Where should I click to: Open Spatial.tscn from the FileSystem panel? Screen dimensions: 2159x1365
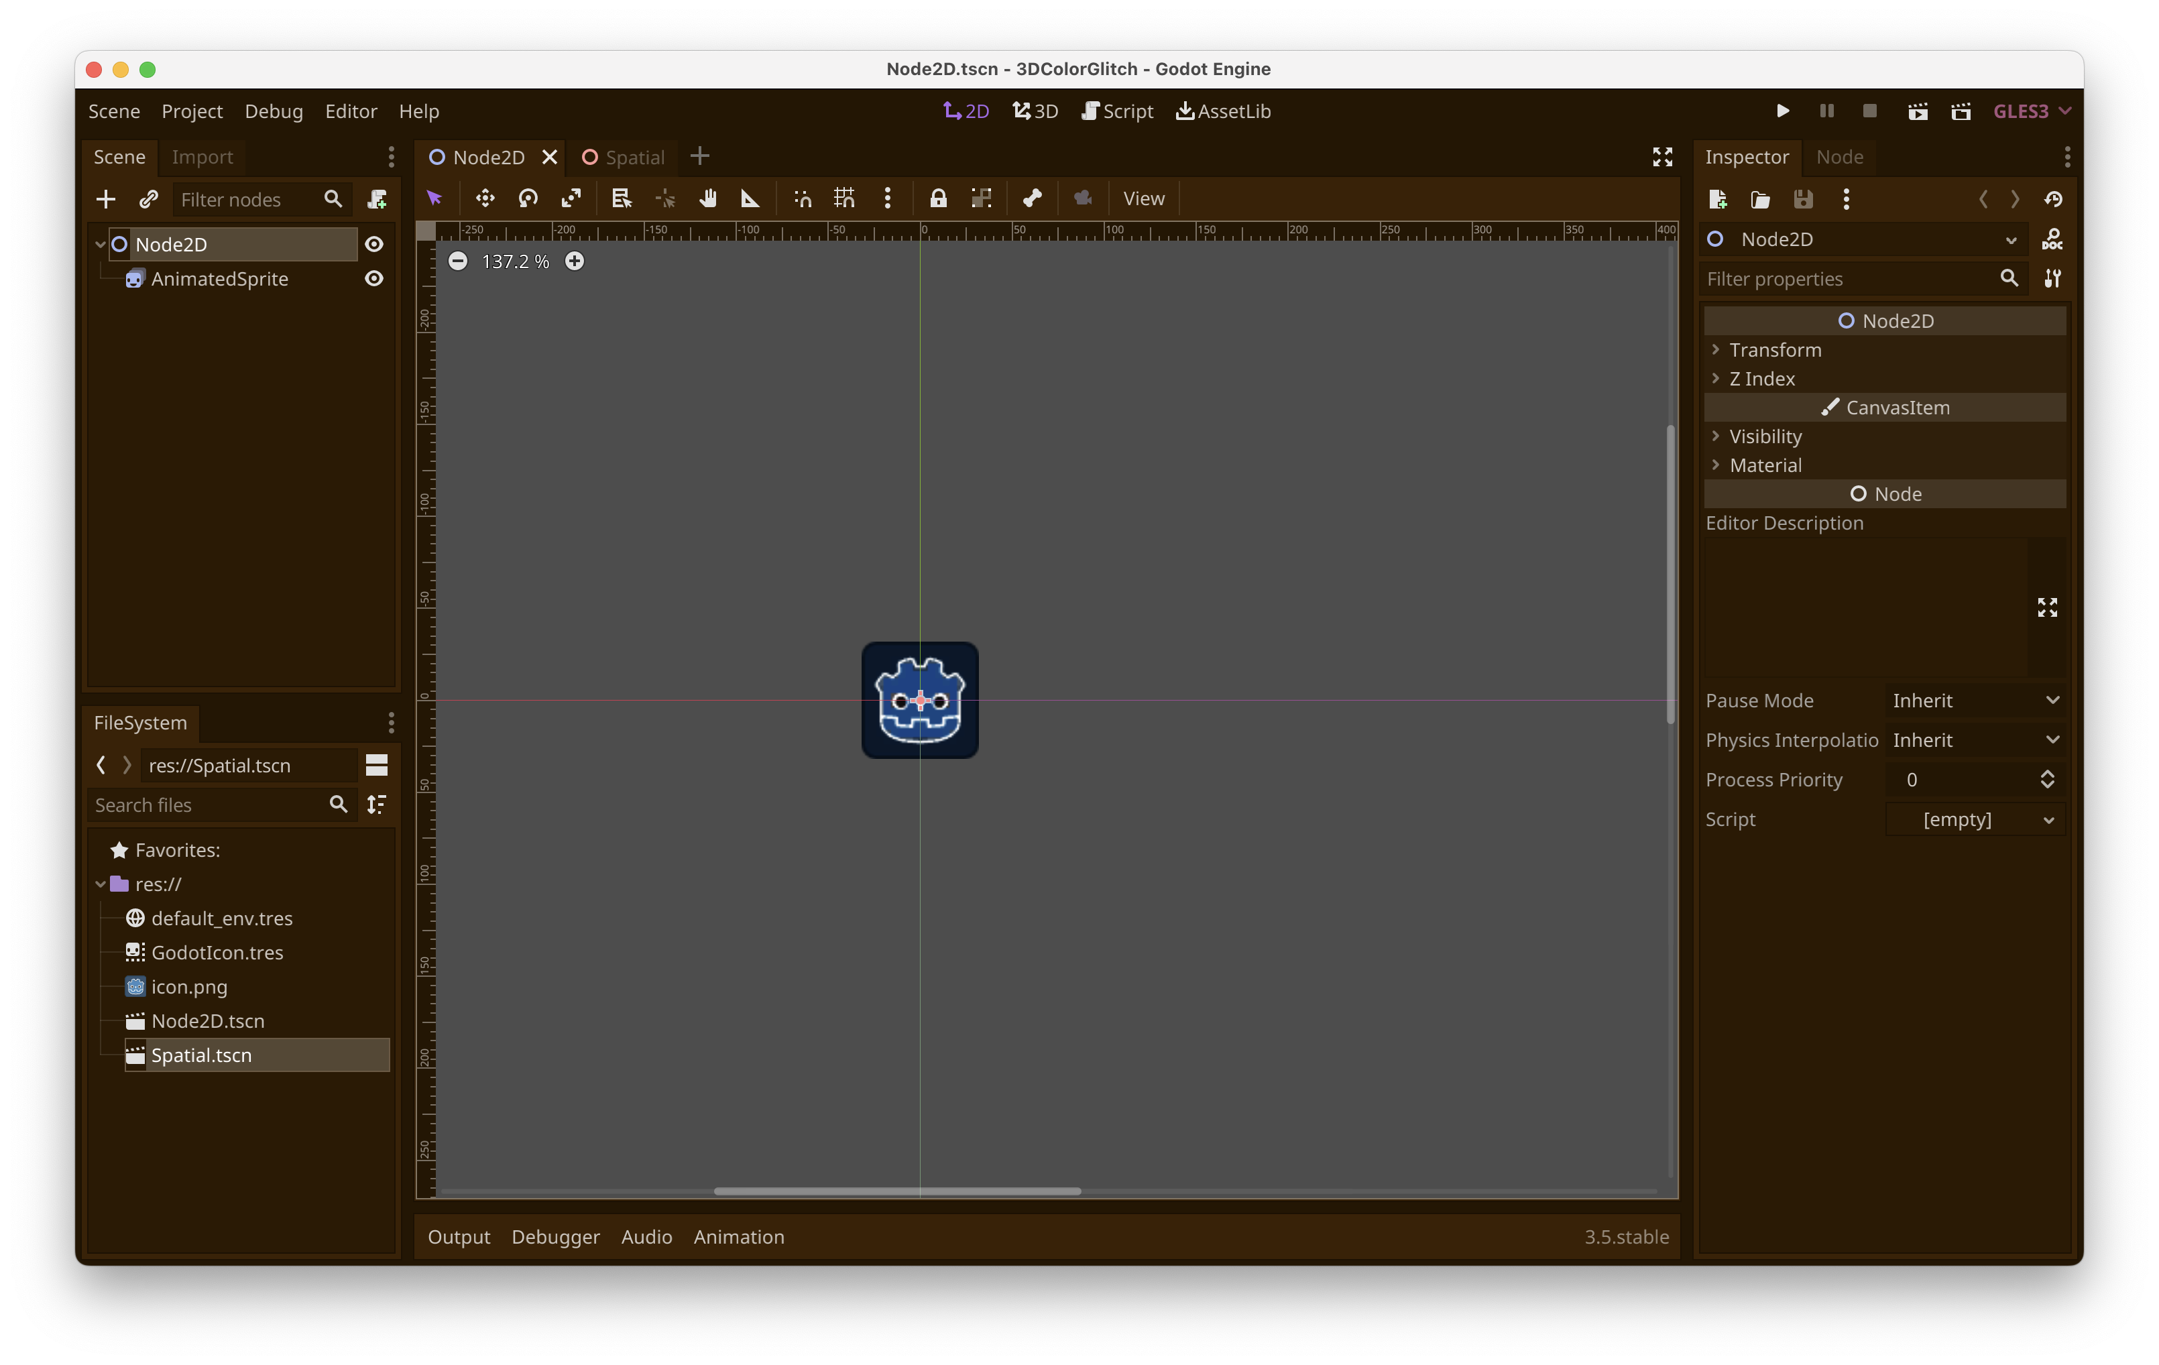click(x=201, y=1055)
